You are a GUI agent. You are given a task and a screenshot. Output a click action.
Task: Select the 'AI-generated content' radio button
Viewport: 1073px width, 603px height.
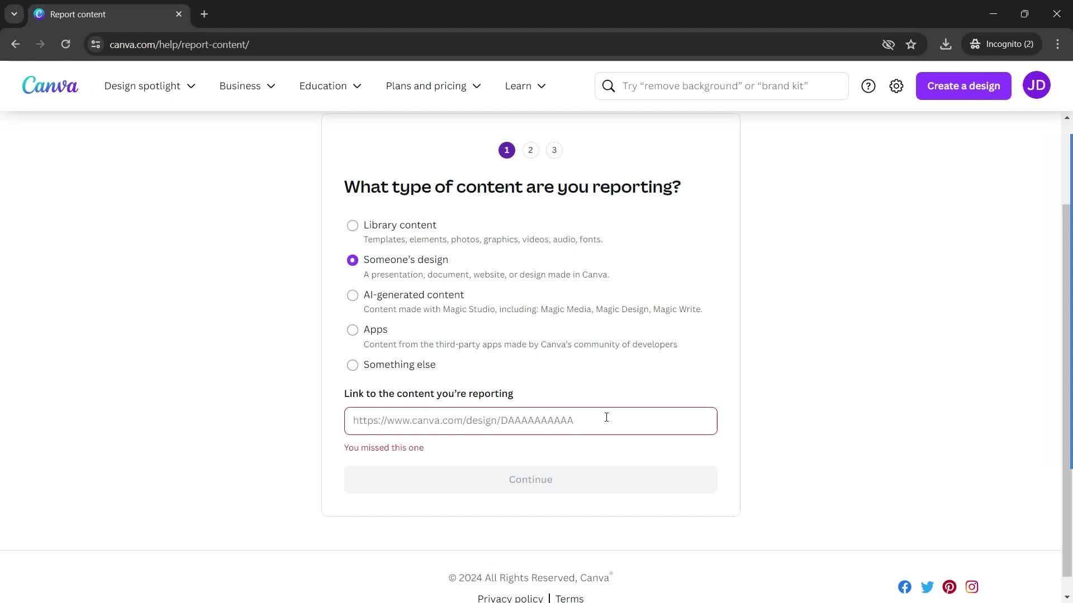[x=352, y=294]
